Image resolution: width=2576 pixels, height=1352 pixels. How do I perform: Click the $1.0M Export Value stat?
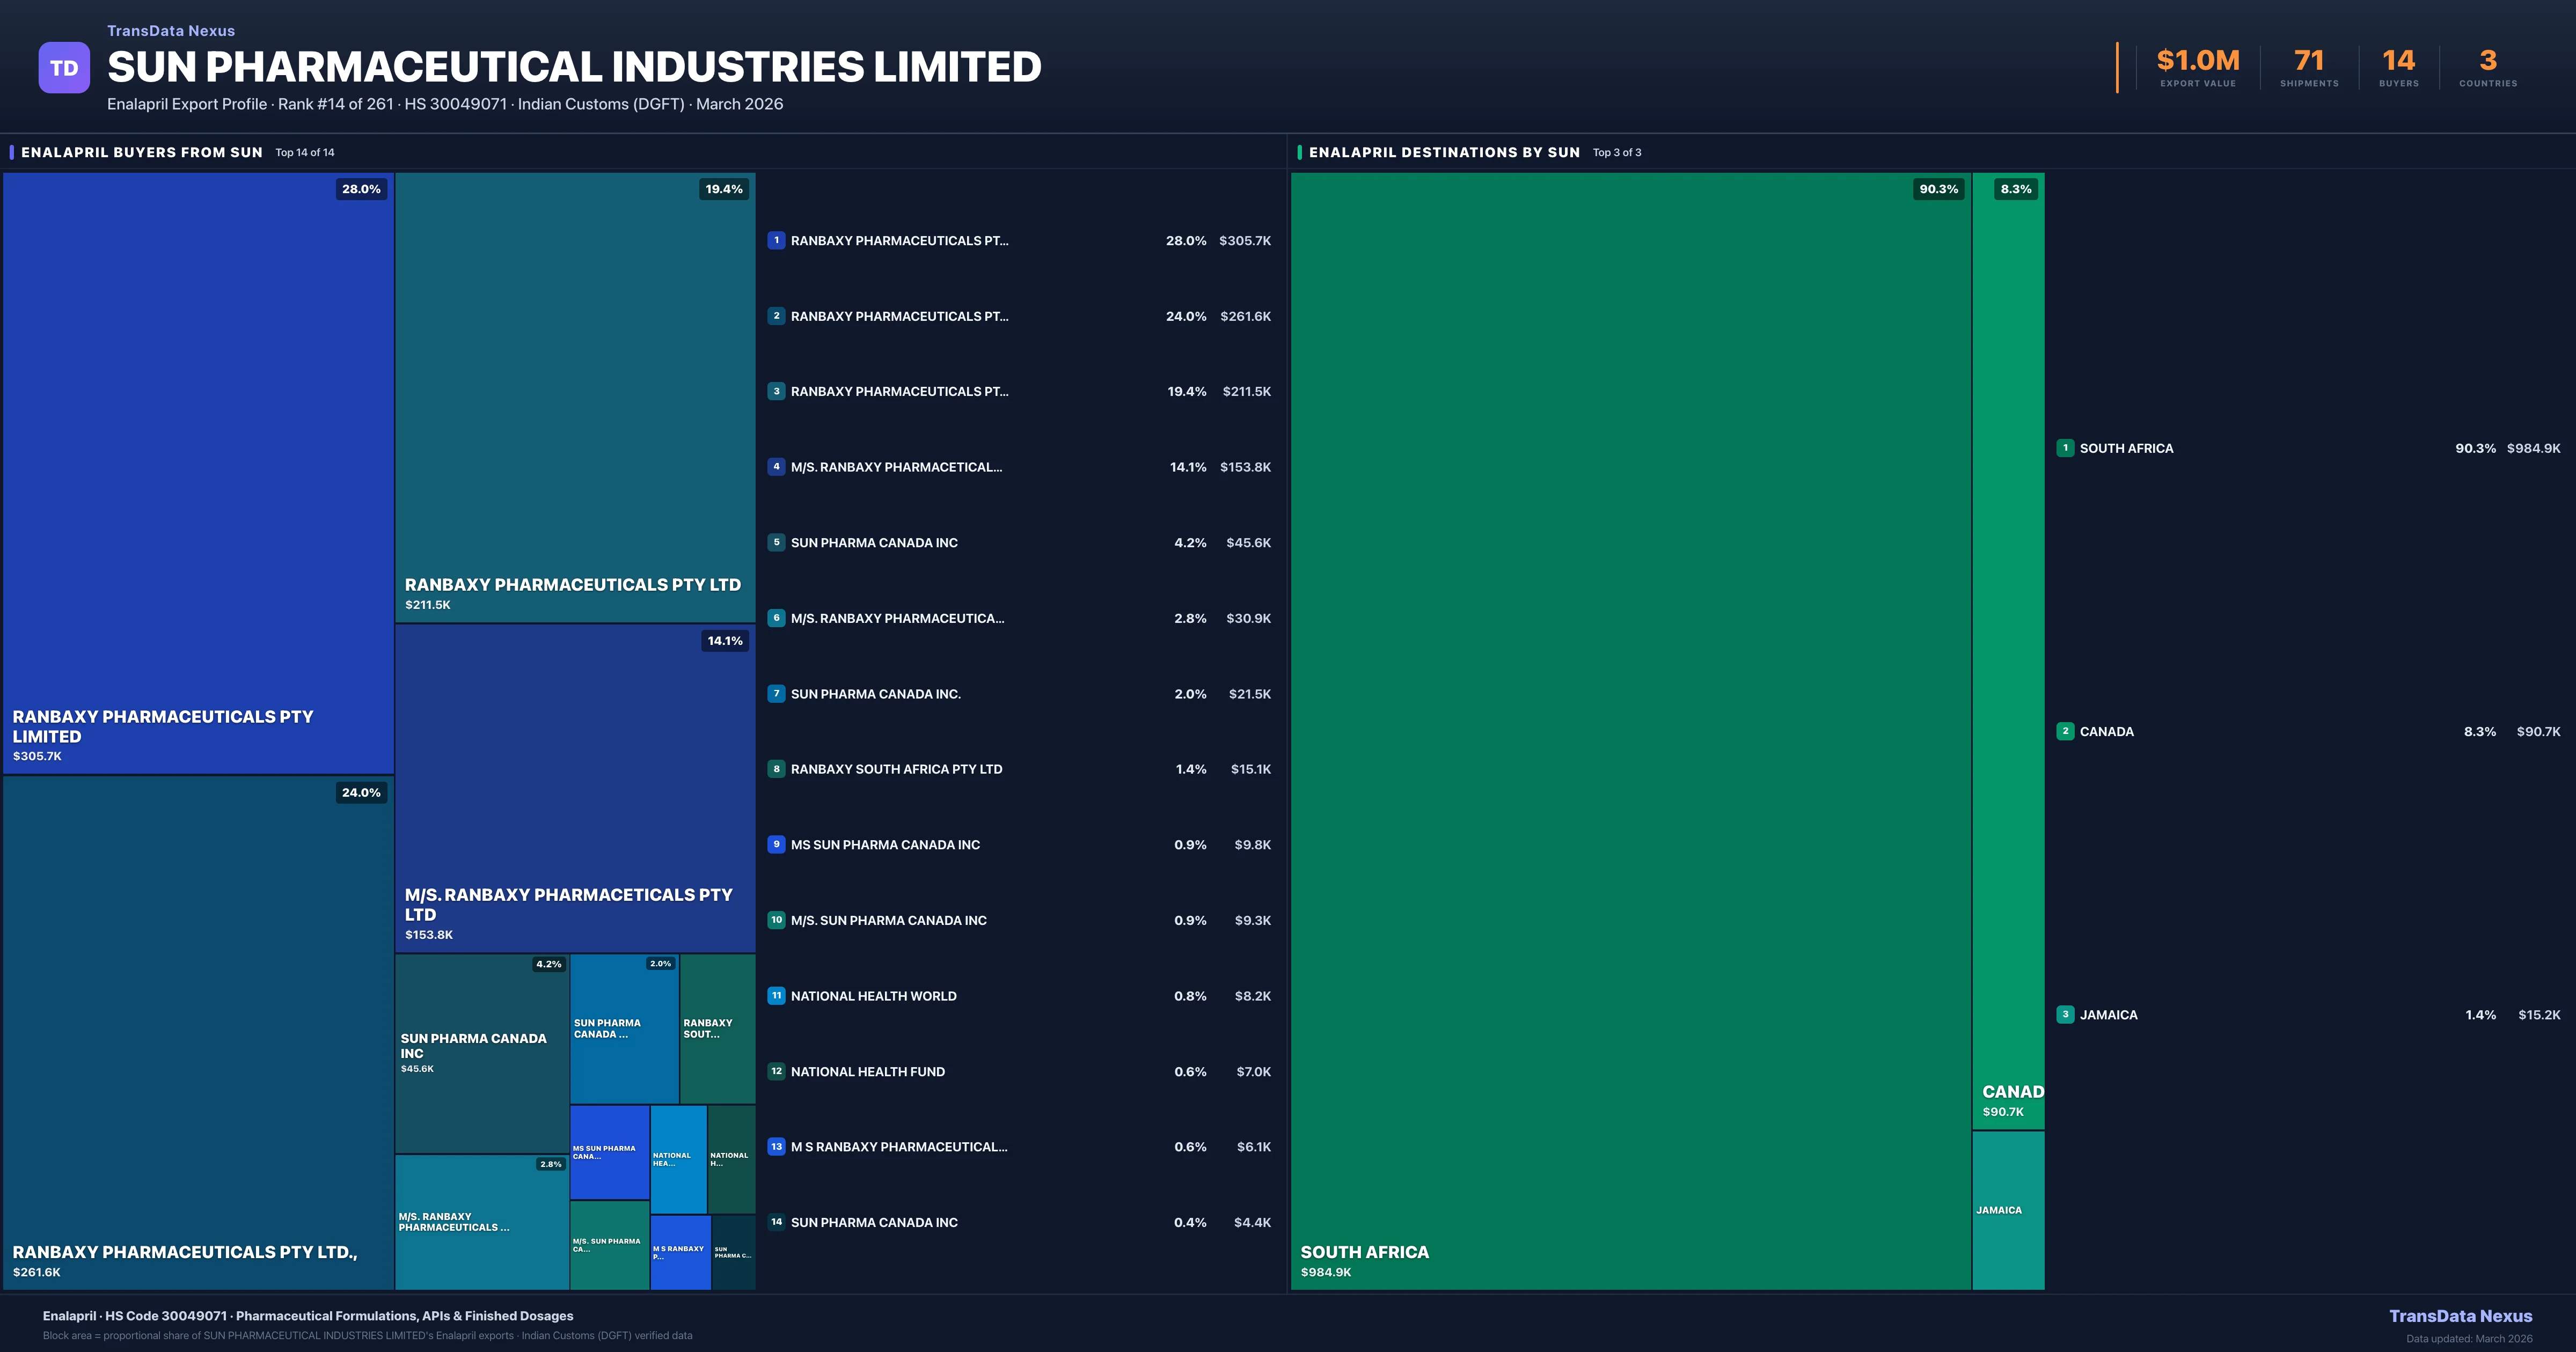2197,68
